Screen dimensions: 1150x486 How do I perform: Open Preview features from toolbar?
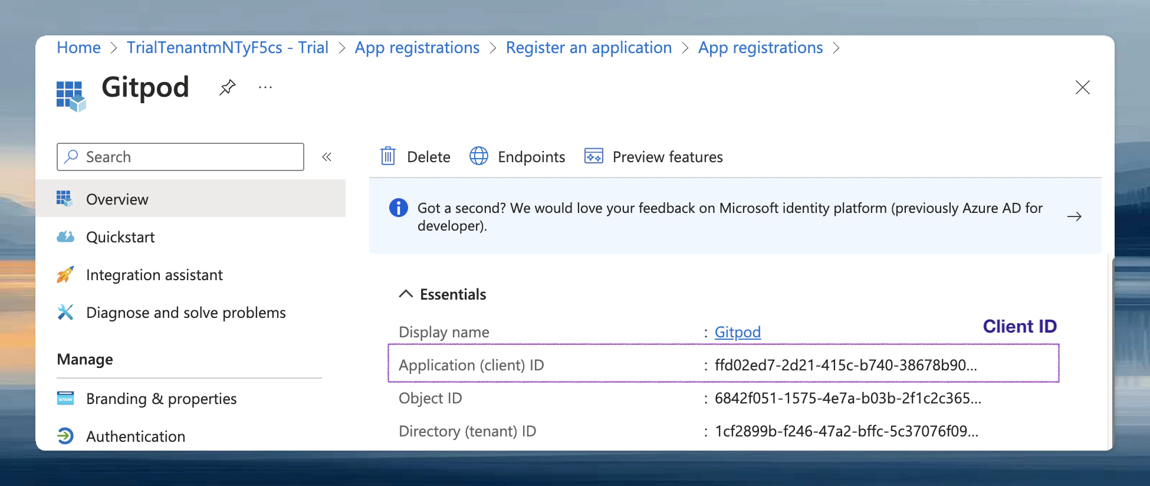[x=668, y=157]
